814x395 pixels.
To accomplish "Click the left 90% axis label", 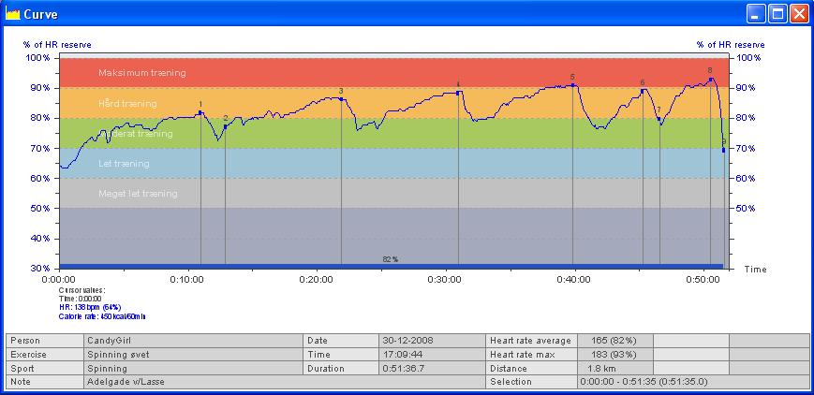I will point(38,88).
